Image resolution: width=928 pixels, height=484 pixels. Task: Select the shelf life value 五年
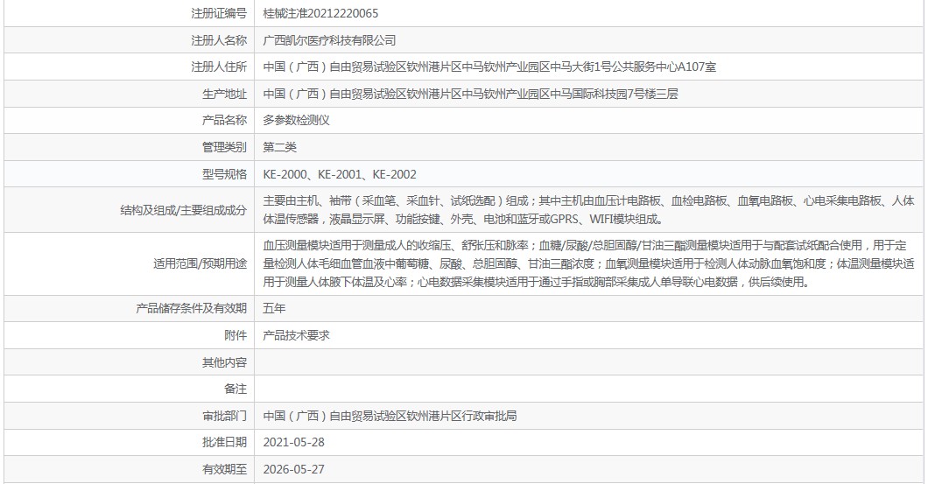(x=275, y=308)
